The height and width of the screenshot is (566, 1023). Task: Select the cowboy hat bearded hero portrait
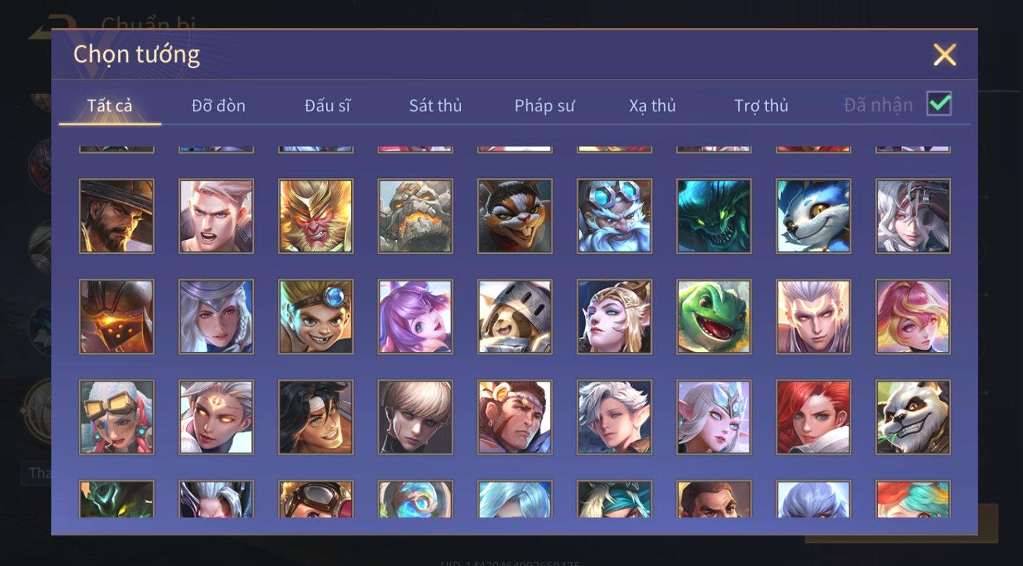(117, 216)
